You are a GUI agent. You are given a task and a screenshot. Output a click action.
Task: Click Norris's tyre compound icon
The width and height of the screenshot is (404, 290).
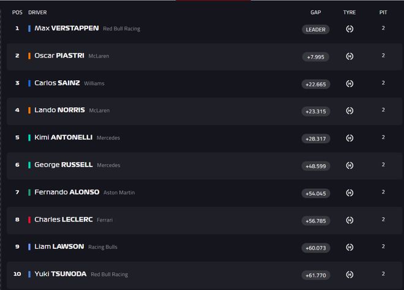tap(350, 111)
